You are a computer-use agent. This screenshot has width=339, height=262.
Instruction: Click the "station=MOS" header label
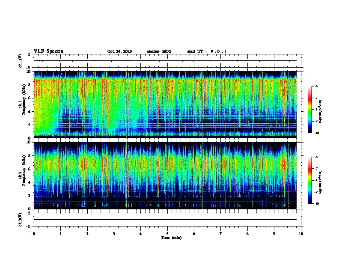point(159,51)
